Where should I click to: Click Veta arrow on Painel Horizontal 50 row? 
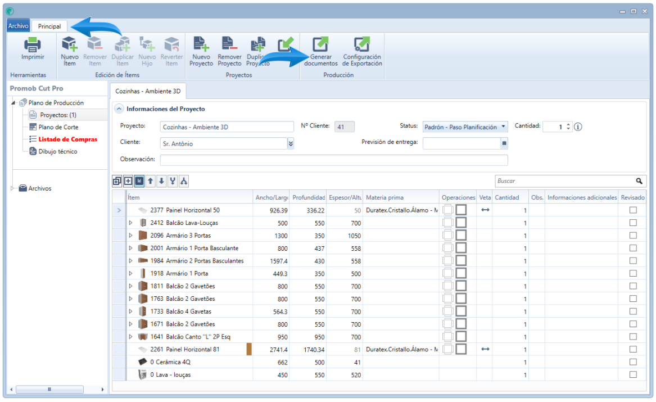pyautogui.click(x=485, y=210)
